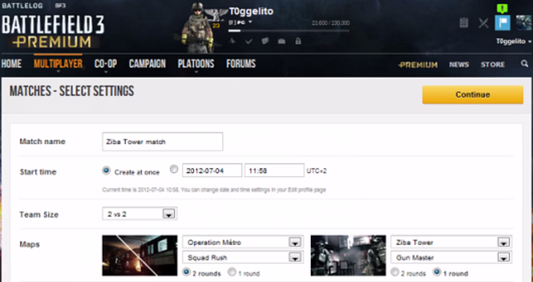Go to the FORUMS tab
This screenshot has width=533, height=282.
click(x=241, y=64)
